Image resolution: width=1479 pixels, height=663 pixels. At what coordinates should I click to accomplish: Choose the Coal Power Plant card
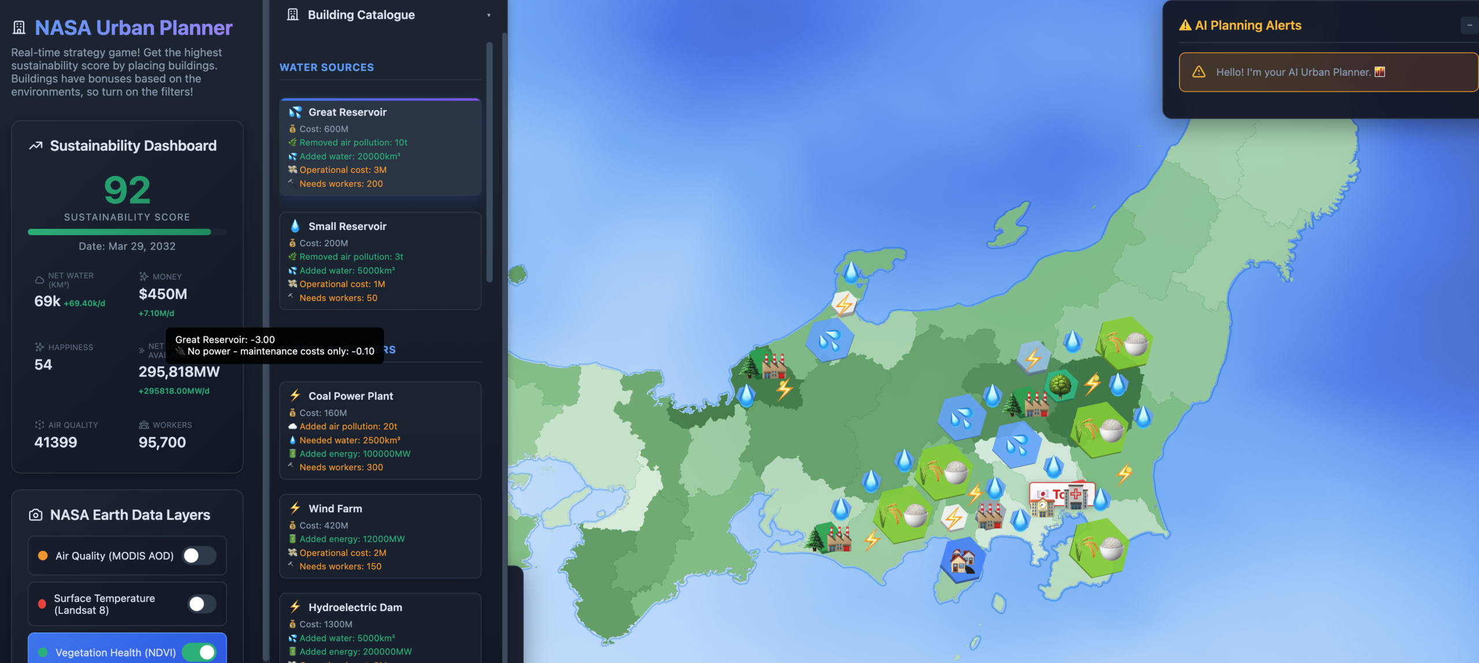click(380, 430)
